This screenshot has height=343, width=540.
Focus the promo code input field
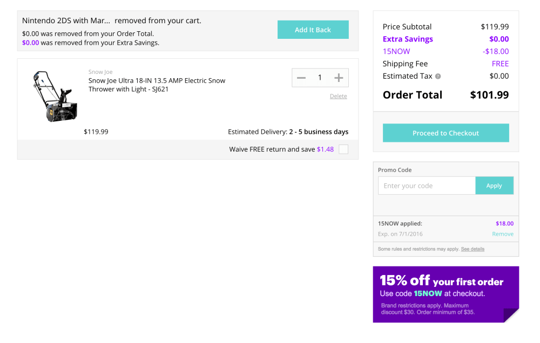click(x=427, y=186)
